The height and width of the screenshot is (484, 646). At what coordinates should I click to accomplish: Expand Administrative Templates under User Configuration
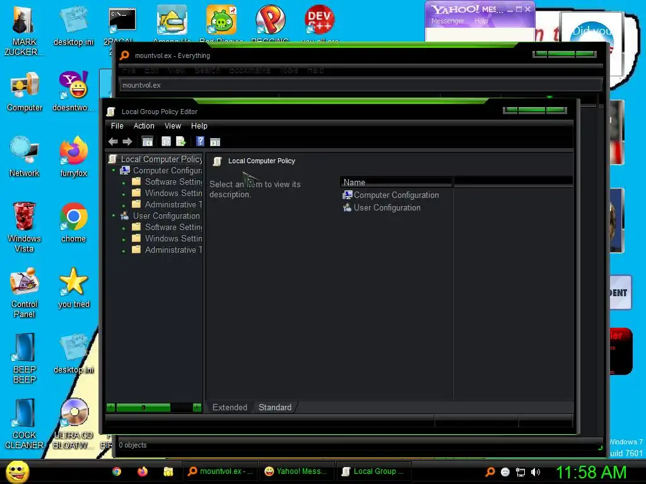click(x=124, y=250)
